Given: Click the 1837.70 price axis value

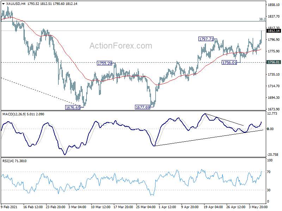Looking at the screenshot, I should (x=274, y=17).
